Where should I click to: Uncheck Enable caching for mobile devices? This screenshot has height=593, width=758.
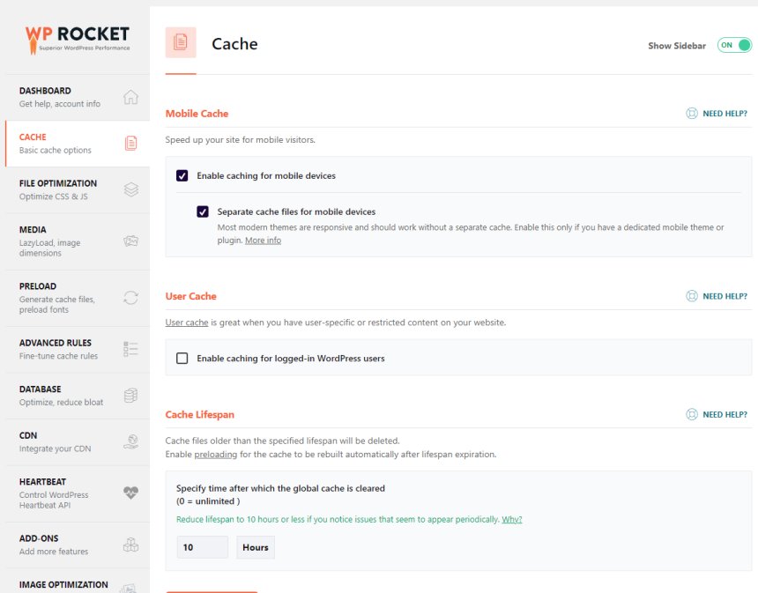[x=182, y=175]
